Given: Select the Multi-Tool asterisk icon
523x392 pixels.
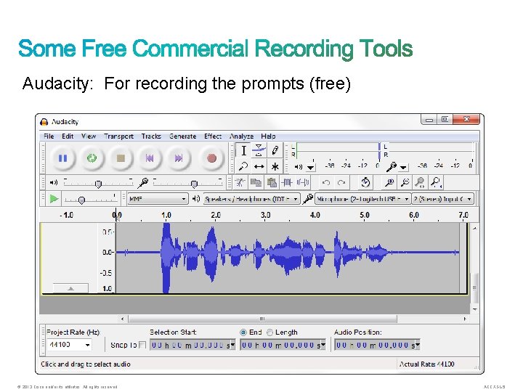Looking at the screenshot, I should pos(275,166).
